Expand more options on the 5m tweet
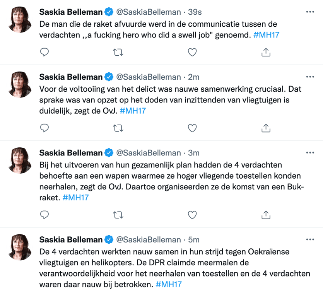Image resolution: width=323 pixels, height=297 pixels. (x=310, y=239)
